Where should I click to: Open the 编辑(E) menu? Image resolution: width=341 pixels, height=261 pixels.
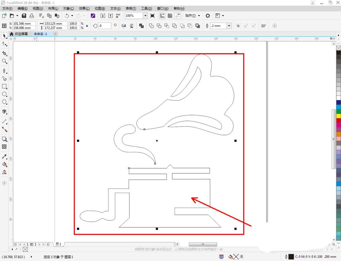(x=23, y=8)
